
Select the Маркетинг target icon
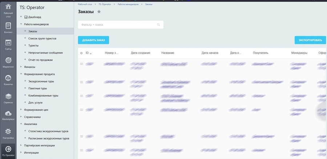[8, 60]
